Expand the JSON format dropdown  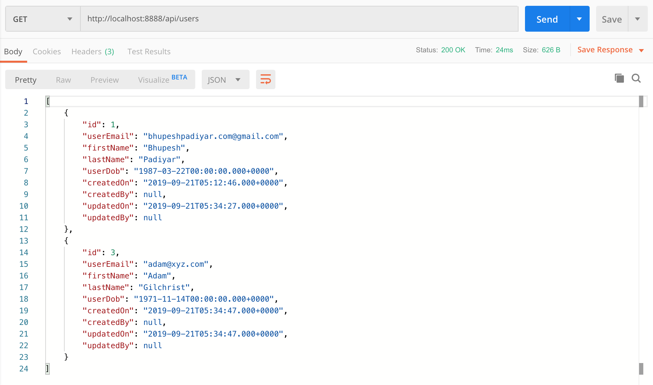pyautogui.click(x=225, y=80)
